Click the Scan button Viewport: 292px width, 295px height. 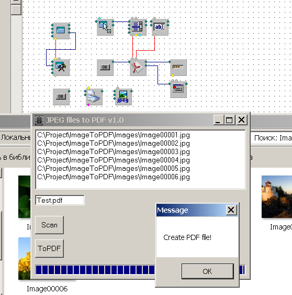coord(49,225)
